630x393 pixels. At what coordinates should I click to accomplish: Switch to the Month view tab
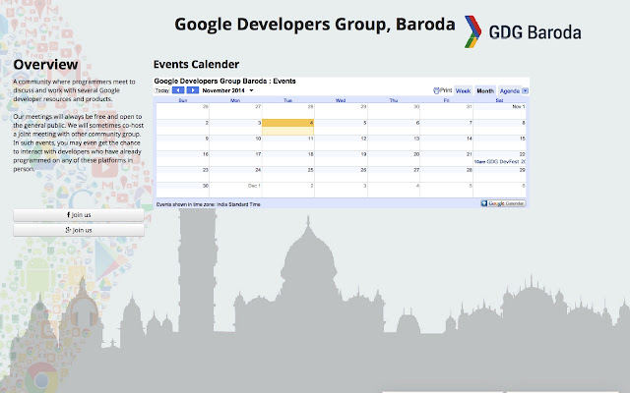coord(485,91)
